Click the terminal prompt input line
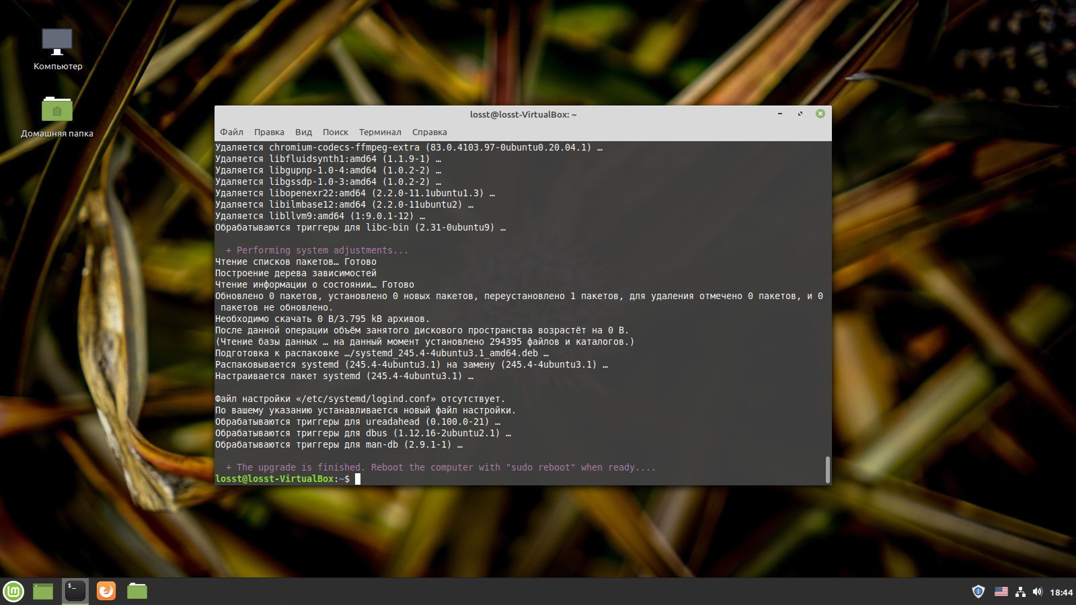Viewport: 1076px width, 605px height. pos(521,479)
